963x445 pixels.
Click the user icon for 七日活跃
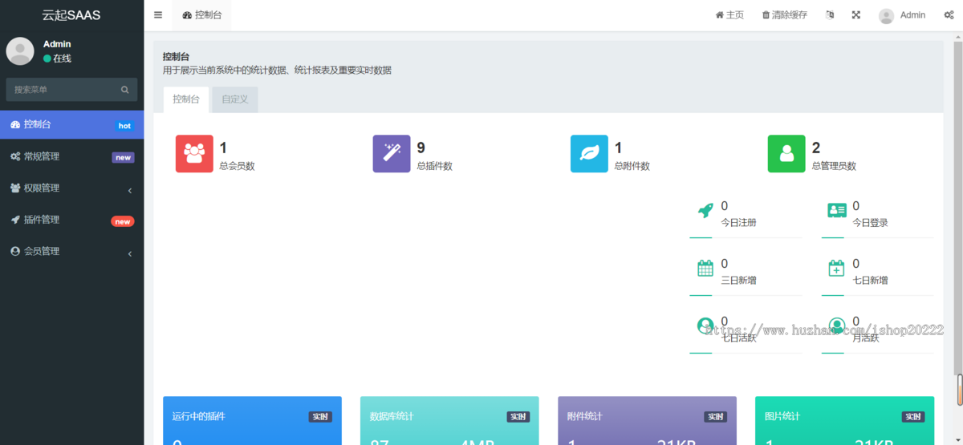705,326
